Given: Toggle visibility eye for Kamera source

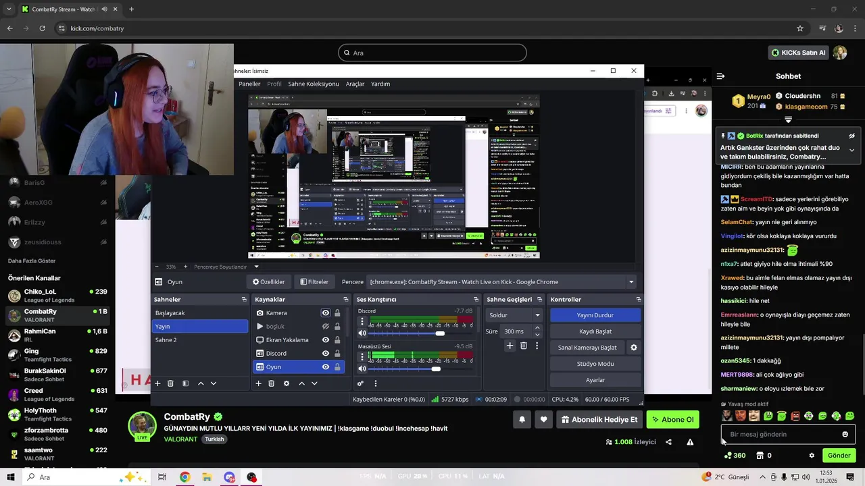Looking at the screenshot, I should coord(326,313).
